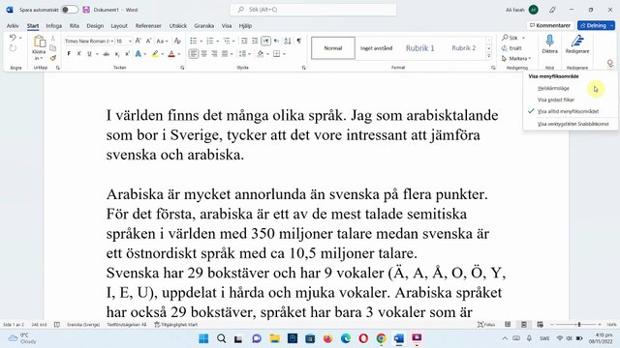Click the Diktera microphone icon

(x=549, y=41)
